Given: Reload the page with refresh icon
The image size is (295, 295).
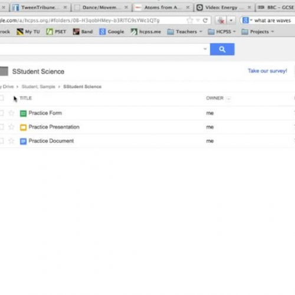Looking at the screenshot, I should pos(205,20).
